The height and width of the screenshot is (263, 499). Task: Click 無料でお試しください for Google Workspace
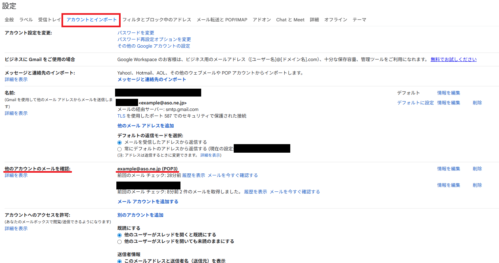pyautogui.click(x=453, y=59)
